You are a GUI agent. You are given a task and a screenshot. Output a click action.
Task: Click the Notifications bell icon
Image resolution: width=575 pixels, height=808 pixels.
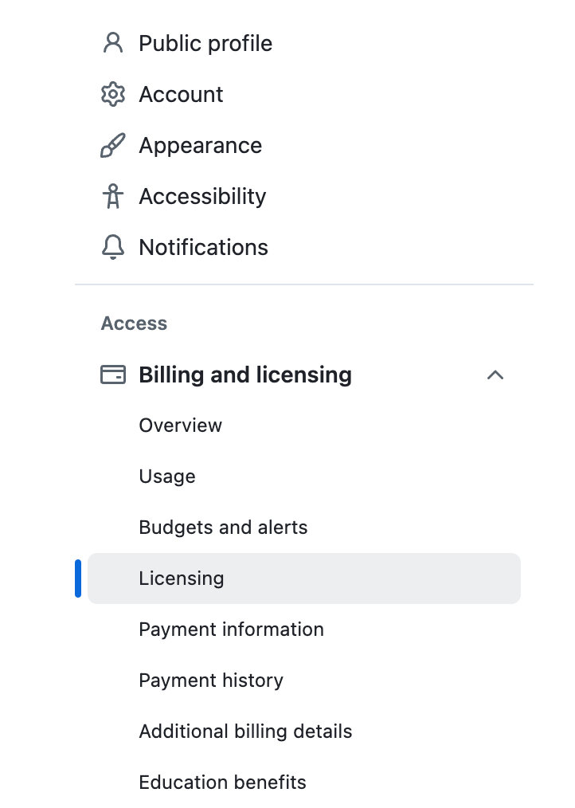(113, 247)
